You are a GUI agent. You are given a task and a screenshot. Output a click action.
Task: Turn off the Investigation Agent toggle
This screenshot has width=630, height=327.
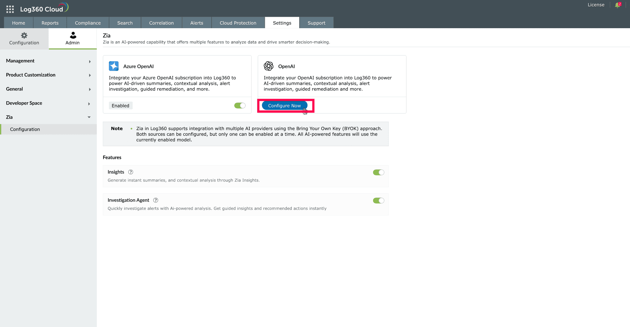point(379,201)
